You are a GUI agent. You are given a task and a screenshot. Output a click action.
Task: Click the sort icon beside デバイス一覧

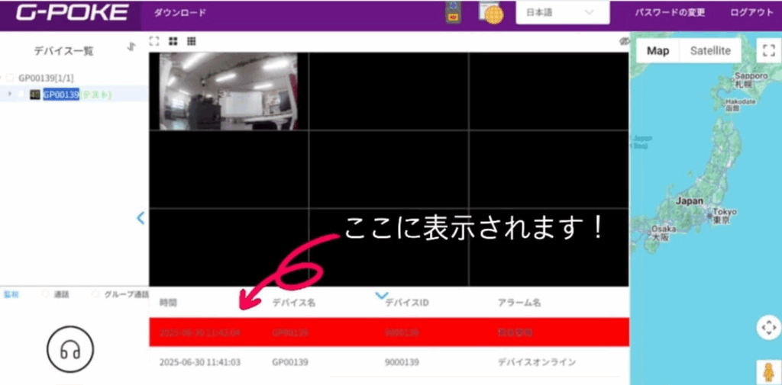point(131,47)
